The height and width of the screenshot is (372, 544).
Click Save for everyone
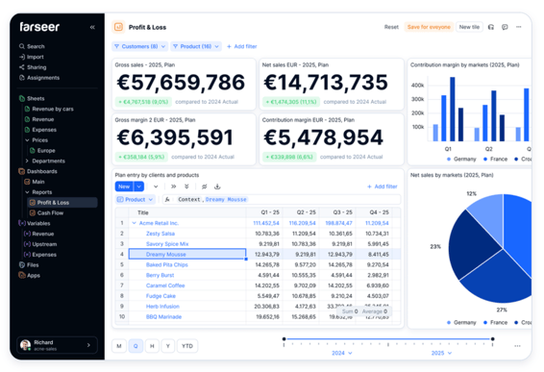429,27
